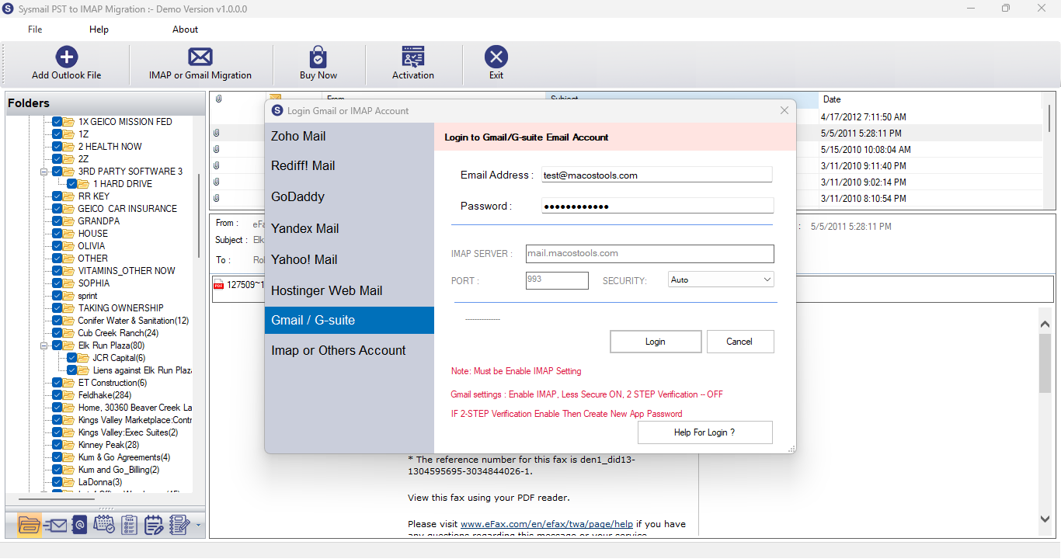
Task: Toggle the OLIVIA folder checkbox
Action: tap(57, 246)
